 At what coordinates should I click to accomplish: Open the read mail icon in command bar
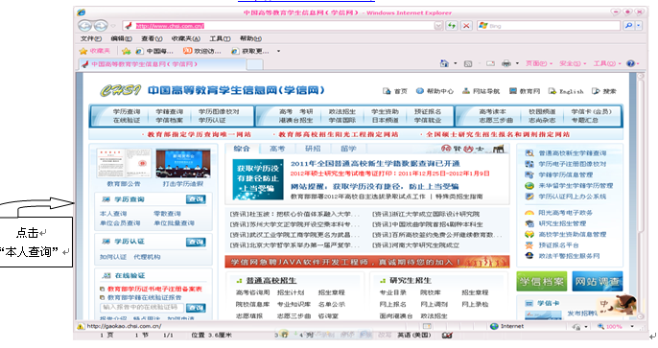pyautogui.click(x=490, y=63)
